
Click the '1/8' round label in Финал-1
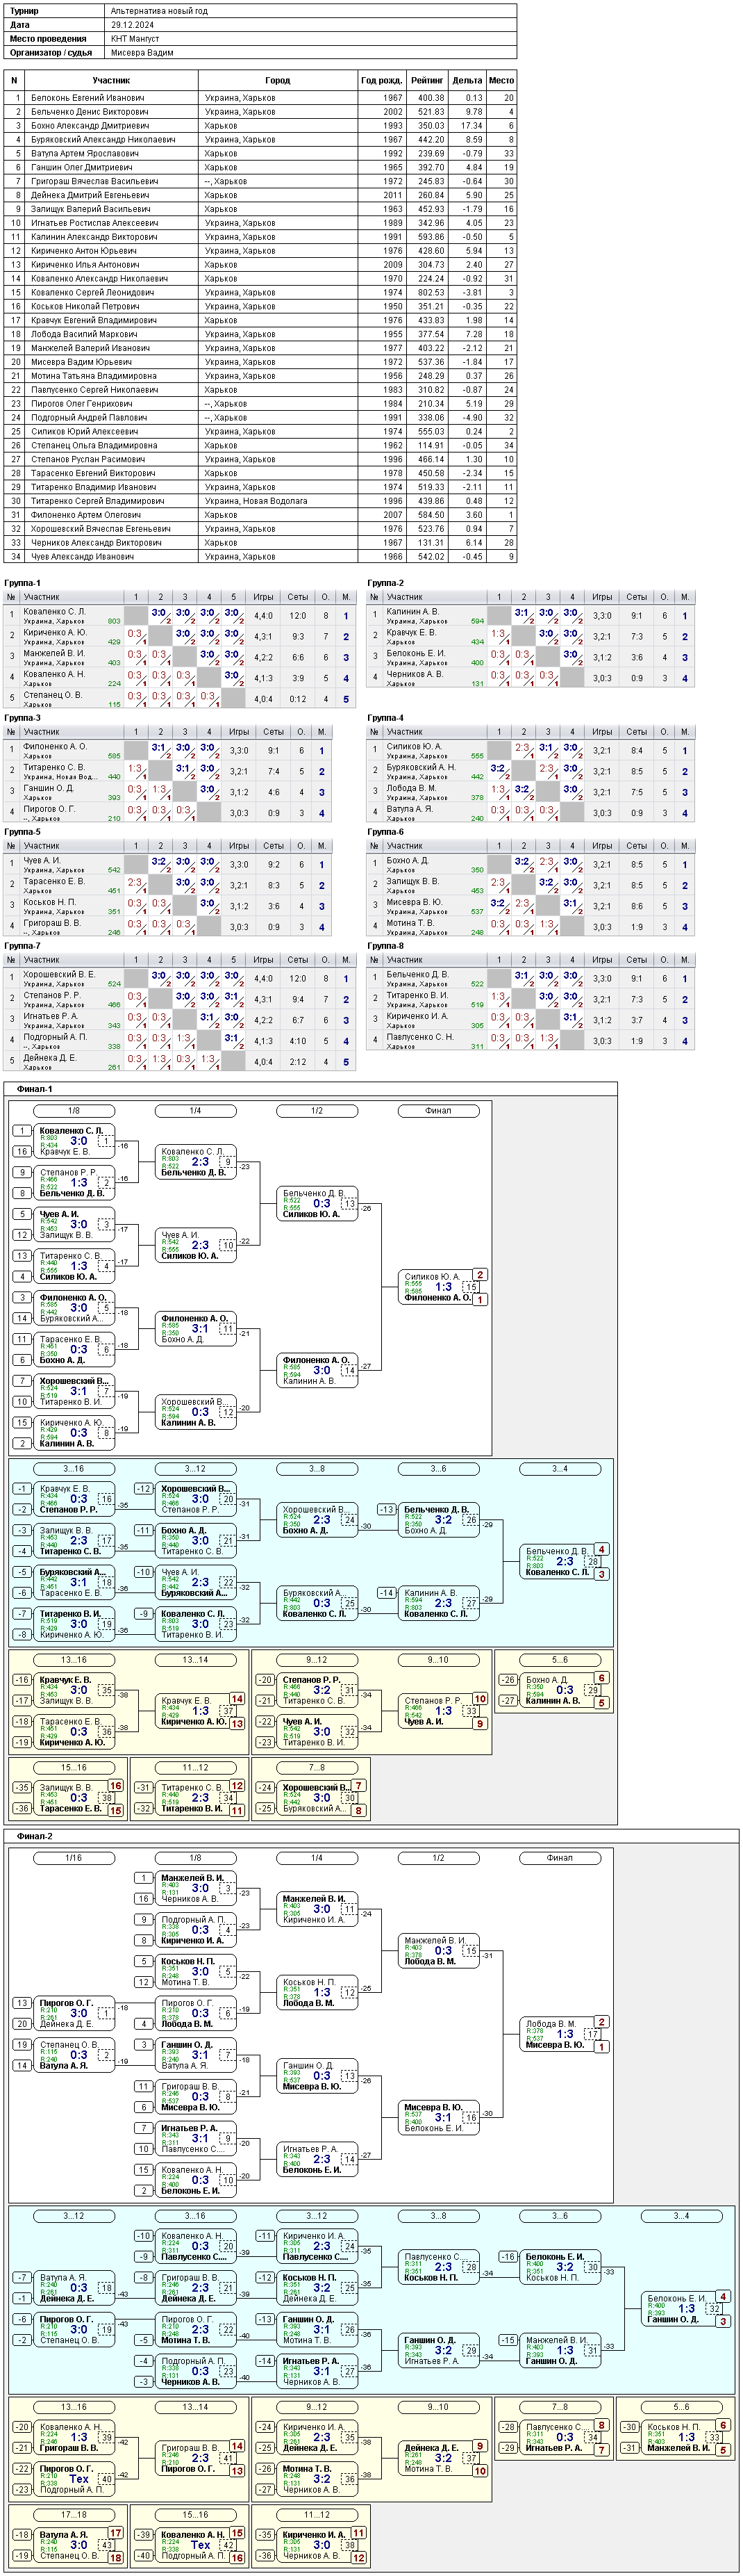(x=74, y=1111)
